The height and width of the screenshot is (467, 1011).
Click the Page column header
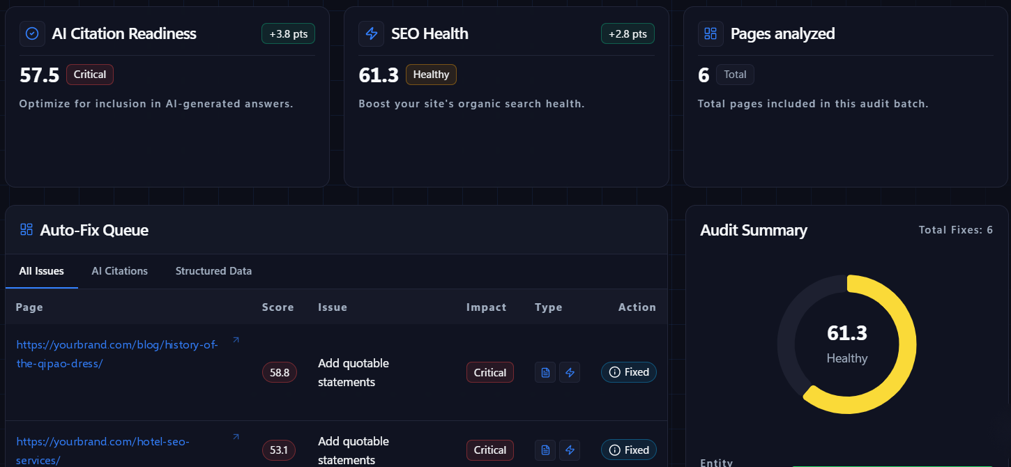tap(29, 307)
